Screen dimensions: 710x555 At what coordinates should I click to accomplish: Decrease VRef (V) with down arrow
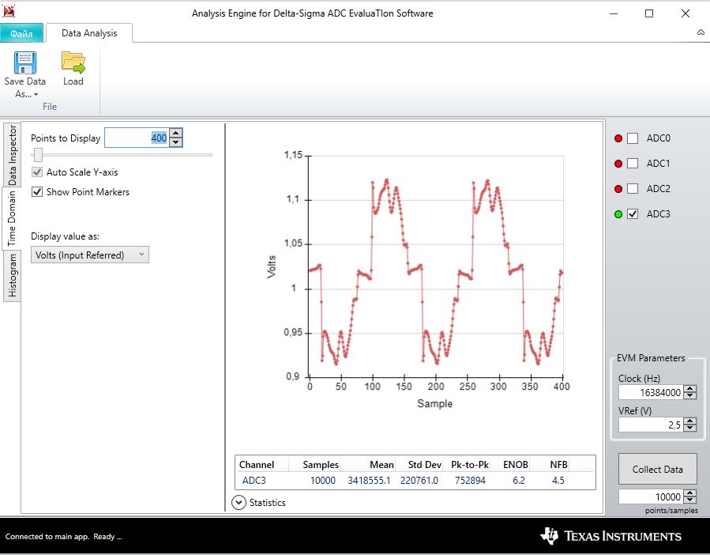pyautogui.click(x=690, y=428)
